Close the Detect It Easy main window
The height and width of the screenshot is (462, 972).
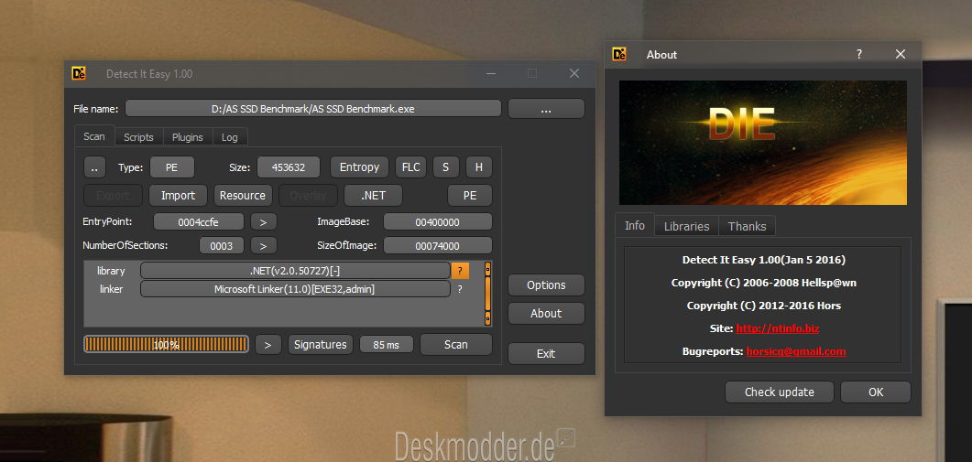coord(574,74)
